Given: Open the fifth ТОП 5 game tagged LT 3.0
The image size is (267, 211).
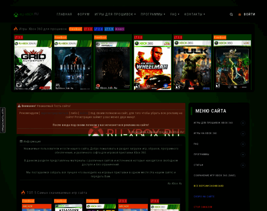Looking at the screenshot, I should pos(165,207).
